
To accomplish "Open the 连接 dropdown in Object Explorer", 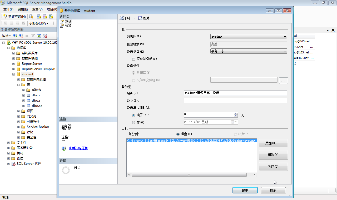I will point(6,36).
